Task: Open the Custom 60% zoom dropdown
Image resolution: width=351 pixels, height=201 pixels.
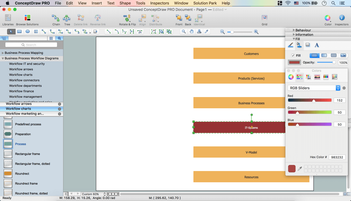Action: (x=94, y=194)
